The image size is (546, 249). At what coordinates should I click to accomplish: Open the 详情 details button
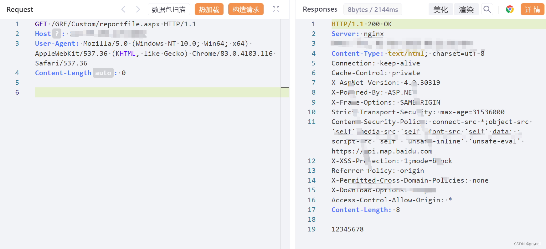[x=532, y=9]
